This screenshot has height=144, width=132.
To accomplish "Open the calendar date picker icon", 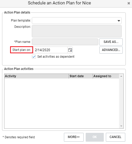I will click(x=70, y=50).
